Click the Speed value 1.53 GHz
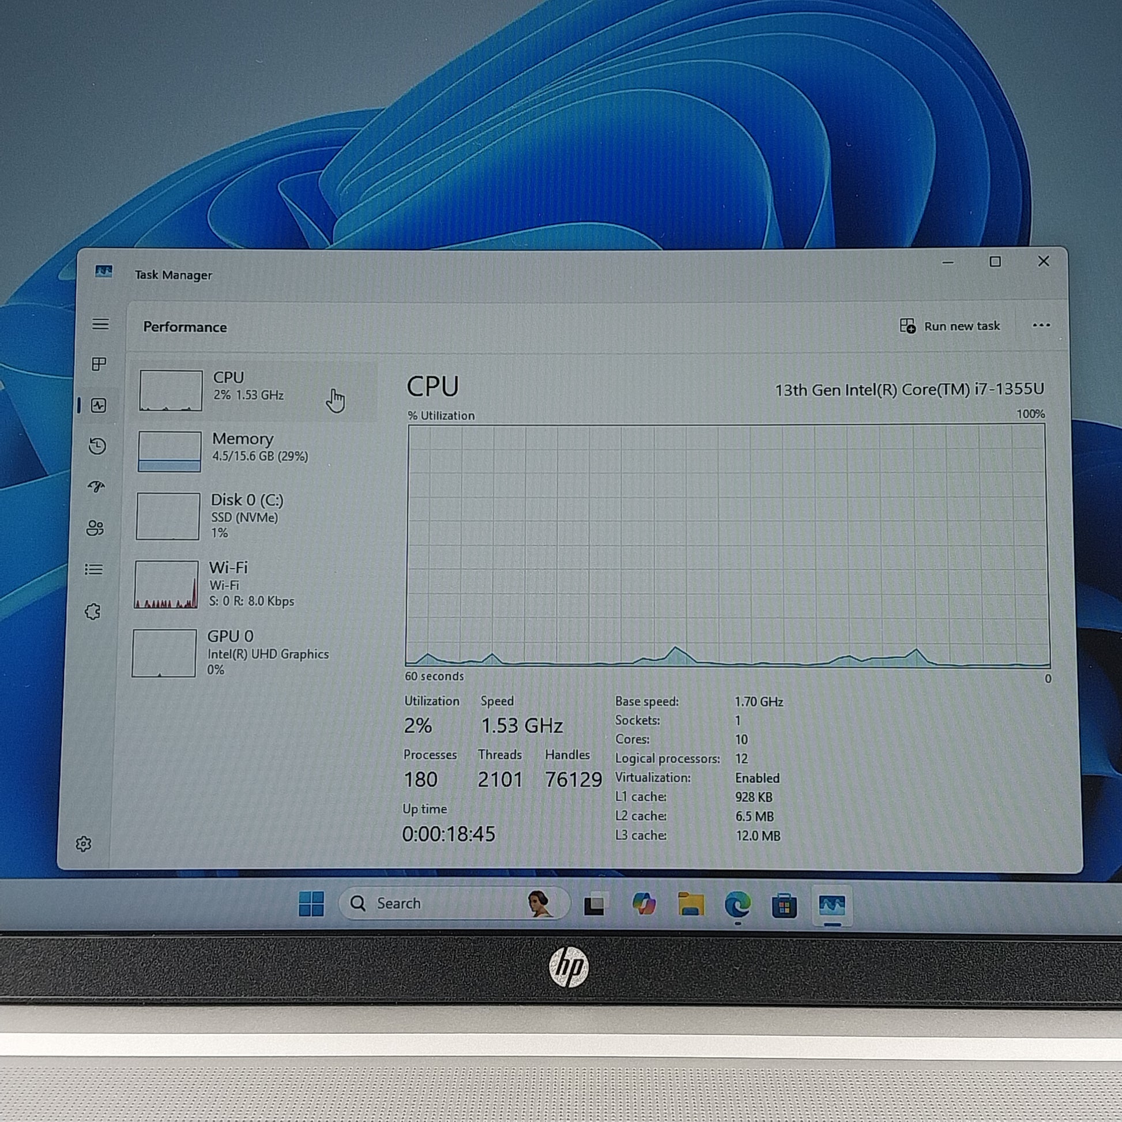This screenshot has width=1122, height=1122. (522, 725)
